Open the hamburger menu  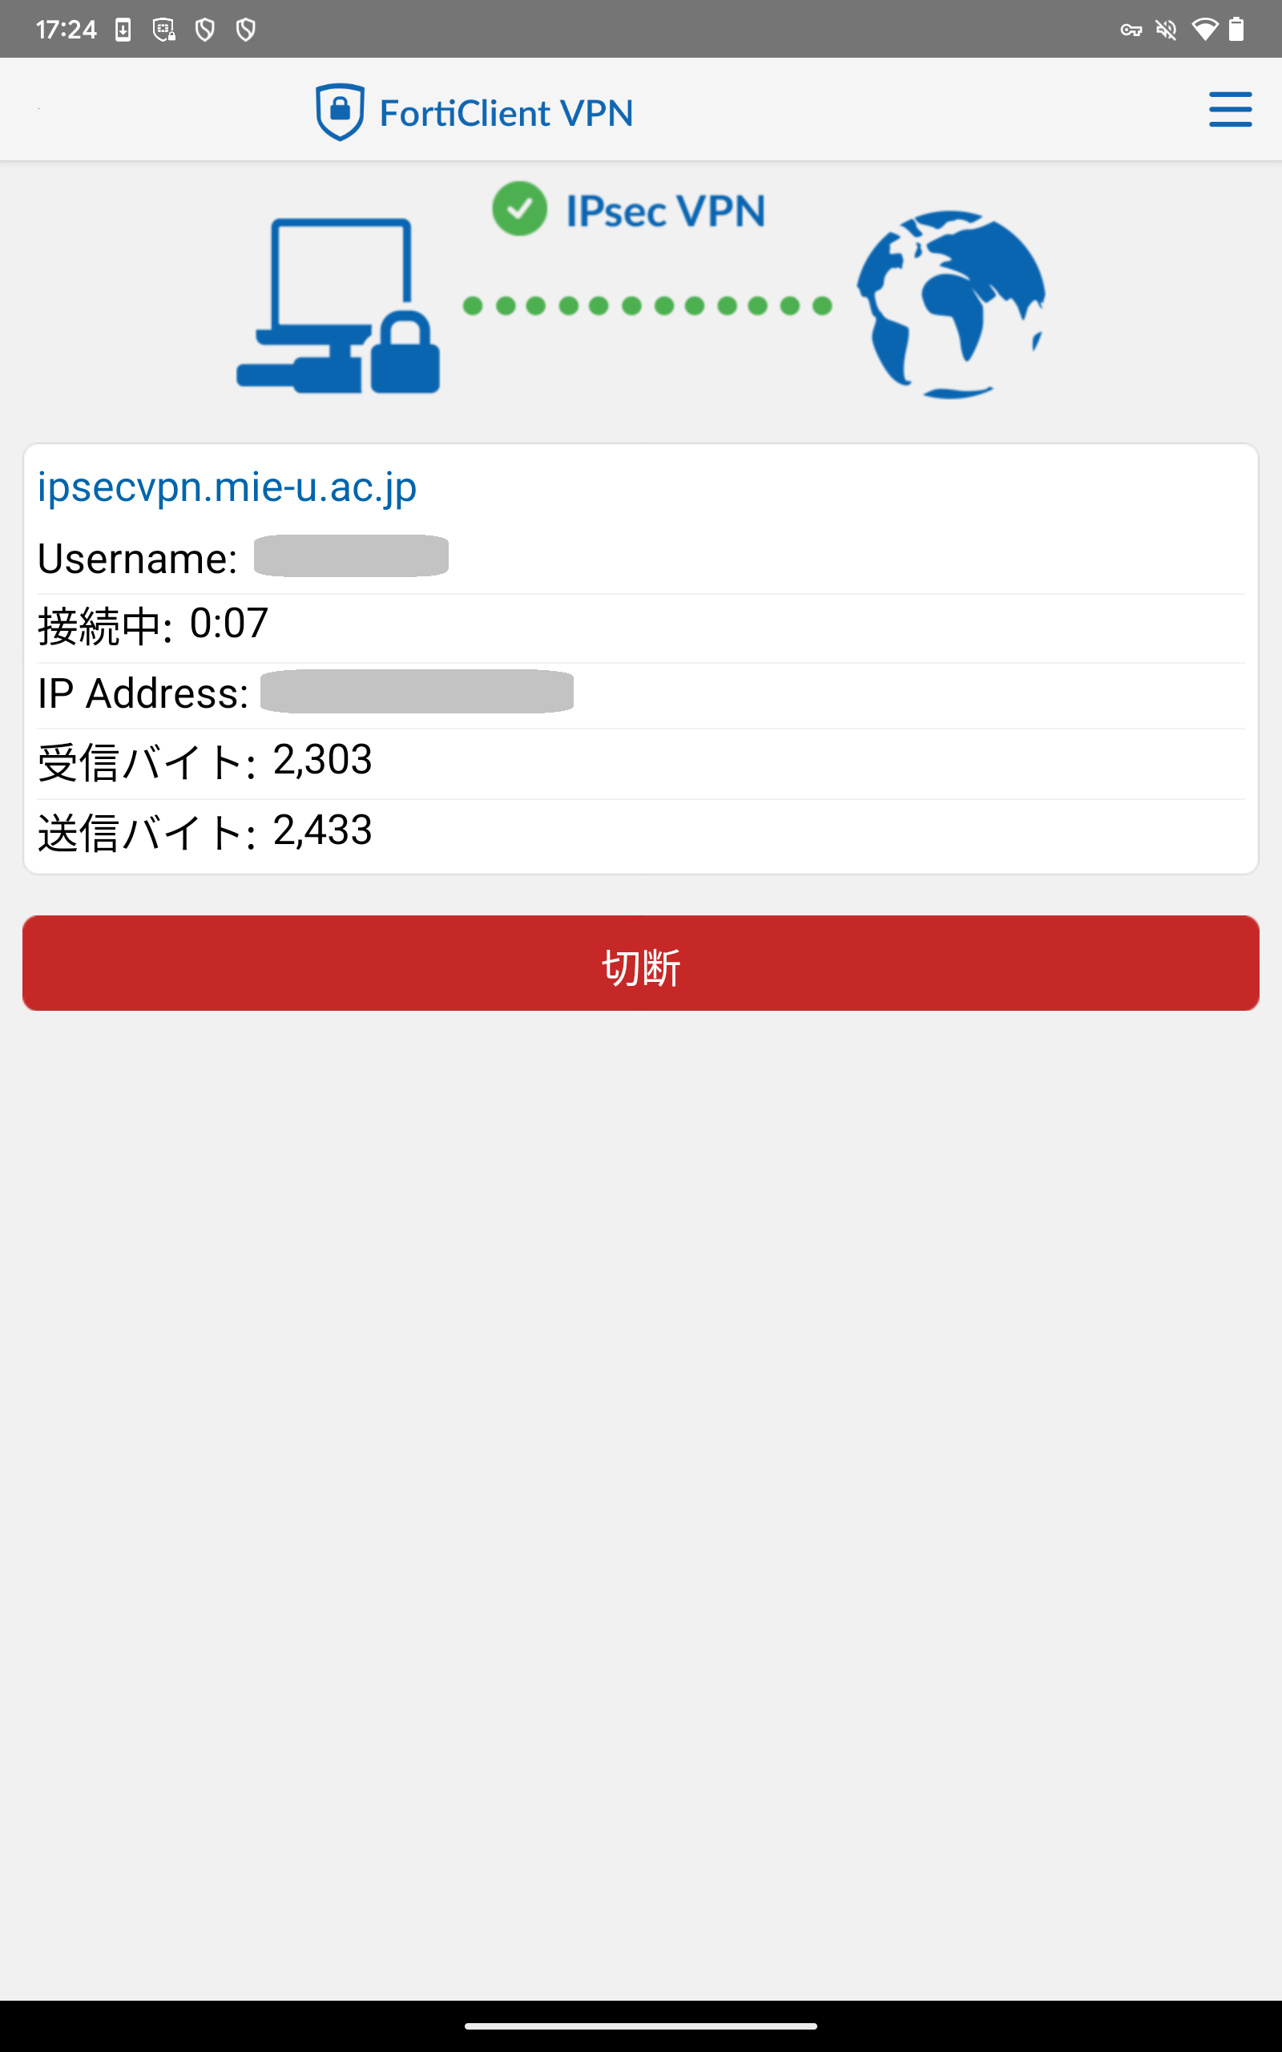coord(1229,109)
